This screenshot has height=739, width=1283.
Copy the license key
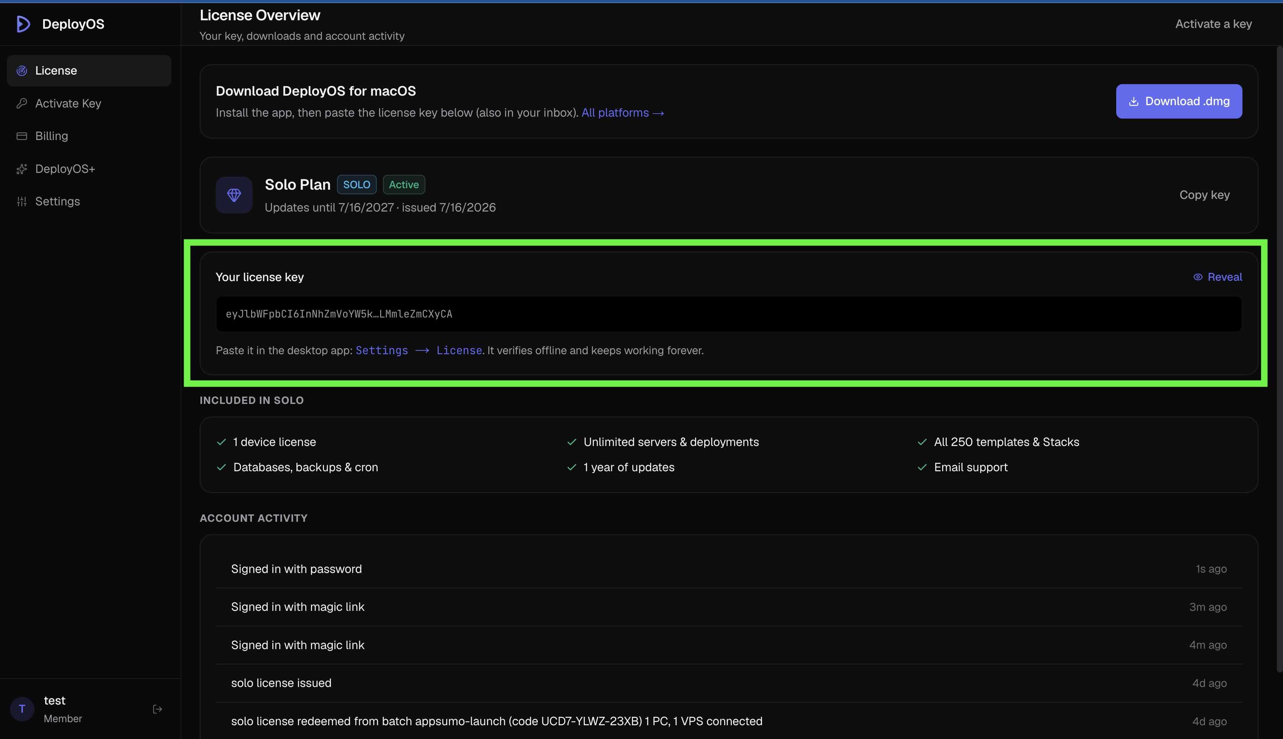(1204, 195)
